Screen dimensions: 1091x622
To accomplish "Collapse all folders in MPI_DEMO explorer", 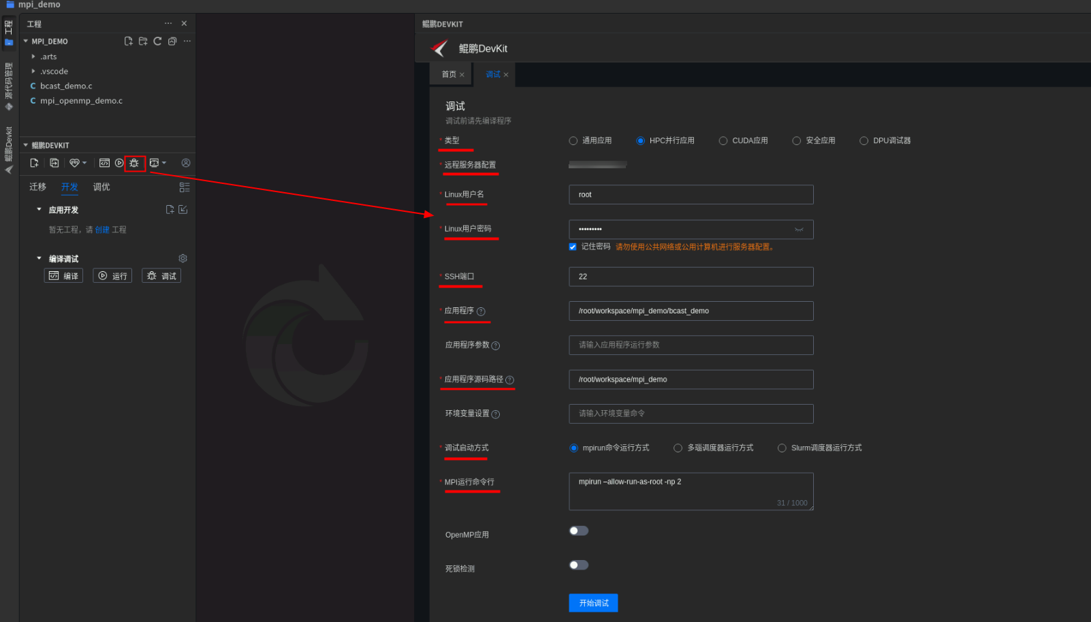I will pos(172,42).
